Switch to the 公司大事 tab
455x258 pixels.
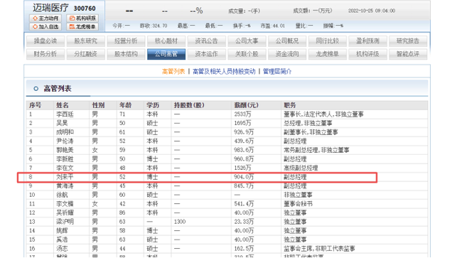tap(247, 41)
